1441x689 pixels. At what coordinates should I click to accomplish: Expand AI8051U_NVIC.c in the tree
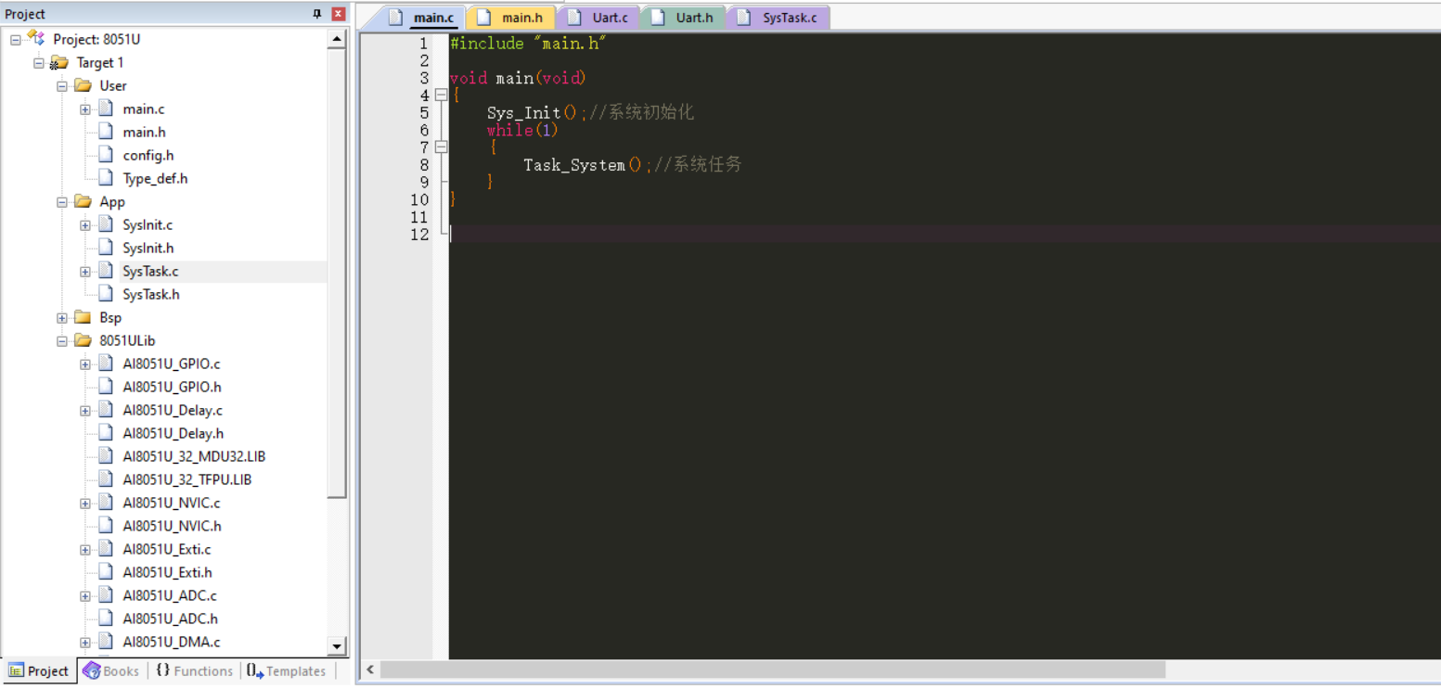[x=85, y=504]
